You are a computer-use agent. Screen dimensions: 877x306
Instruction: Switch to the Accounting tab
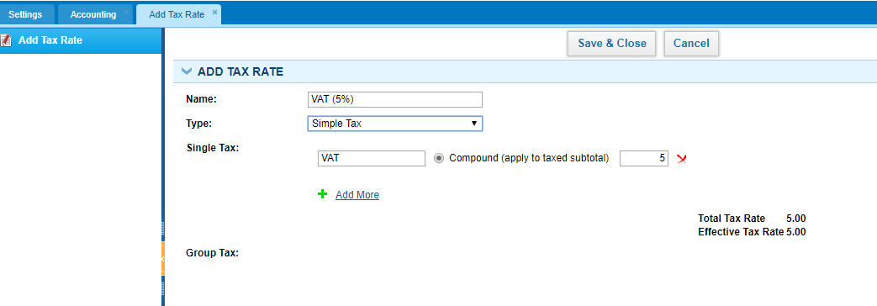(93, 14)
